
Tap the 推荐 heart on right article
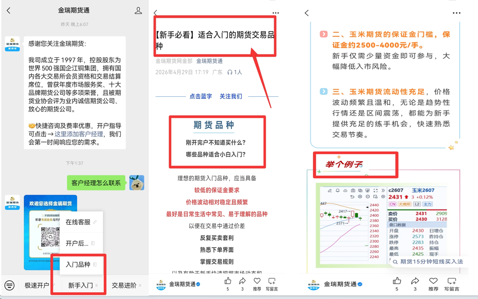[433, 281]
